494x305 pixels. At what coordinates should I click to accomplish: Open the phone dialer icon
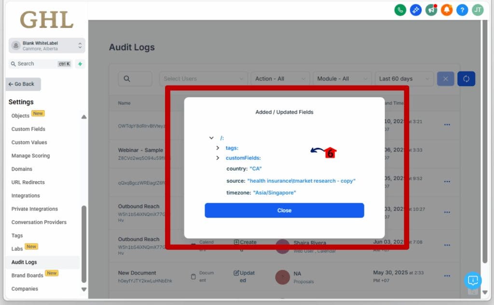[x=400, y=10]
